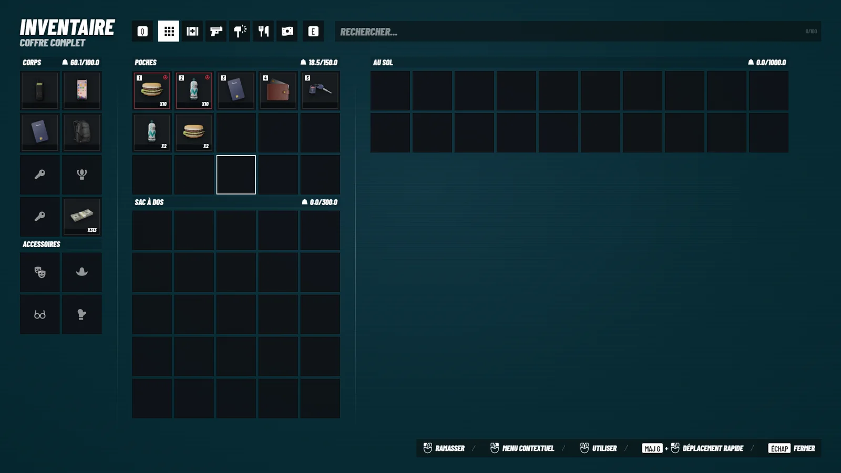
Task: Click the Utiliser hint
Action: (x=598, y=448)
